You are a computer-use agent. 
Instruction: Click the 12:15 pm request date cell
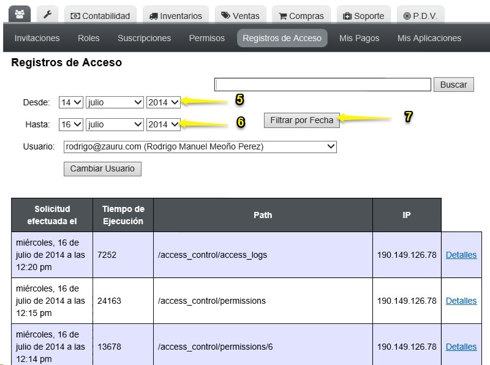(52, 301)
